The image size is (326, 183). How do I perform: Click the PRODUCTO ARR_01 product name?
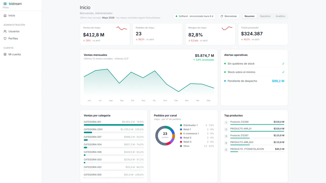pyautogui.click(x=241, y=129)
